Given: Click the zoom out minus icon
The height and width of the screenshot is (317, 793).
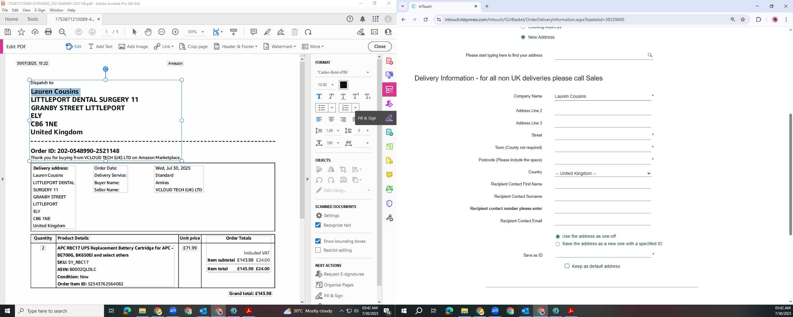Looking at the screenshot, I should point(161,32).
